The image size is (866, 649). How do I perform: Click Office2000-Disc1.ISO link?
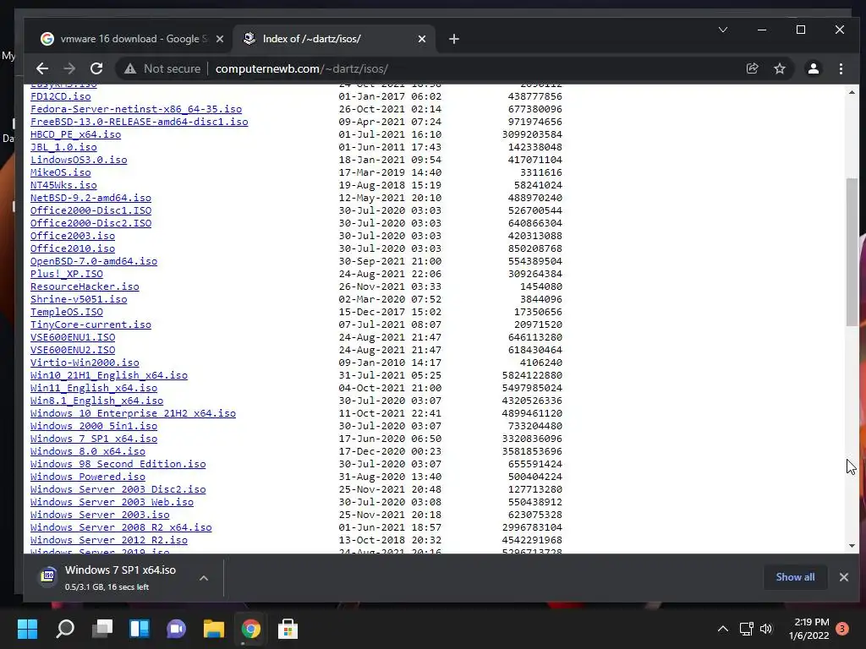(90, 210)
